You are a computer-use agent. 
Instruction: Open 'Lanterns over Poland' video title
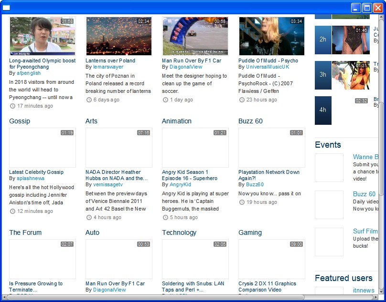pyautogui.click(x=110, y=60)
